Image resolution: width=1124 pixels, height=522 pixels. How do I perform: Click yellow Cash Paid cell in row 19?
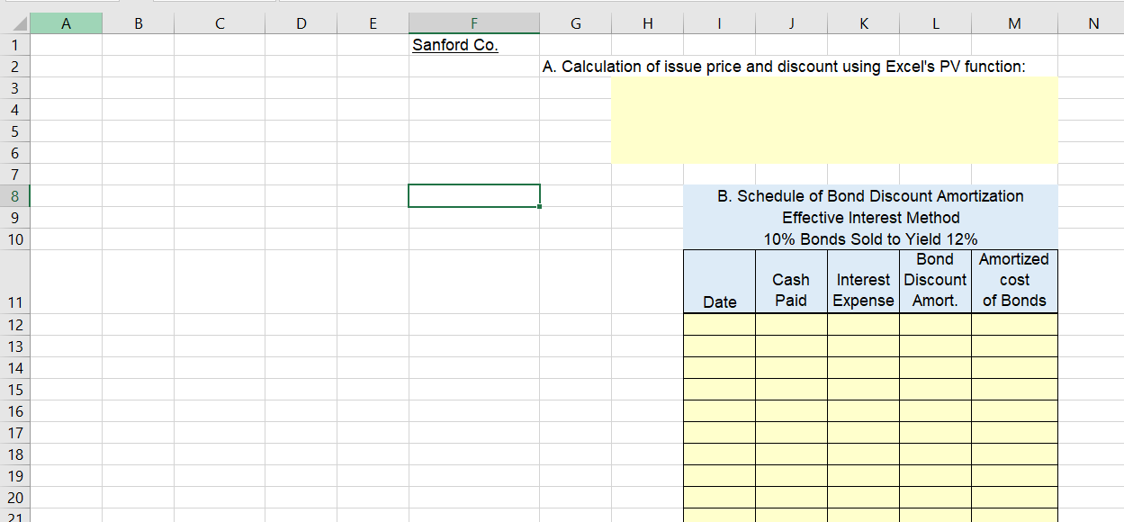click(791, 476)
